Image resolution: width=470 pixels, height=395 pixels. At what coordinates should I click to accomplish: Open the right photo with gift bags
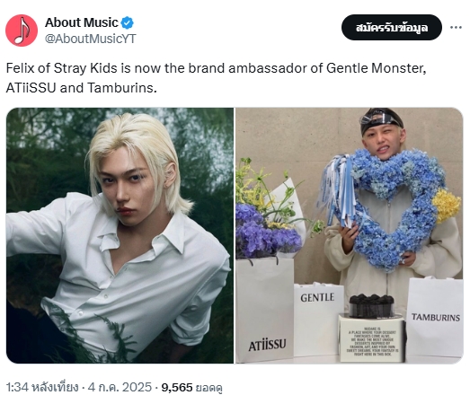[x=350, y=235]
